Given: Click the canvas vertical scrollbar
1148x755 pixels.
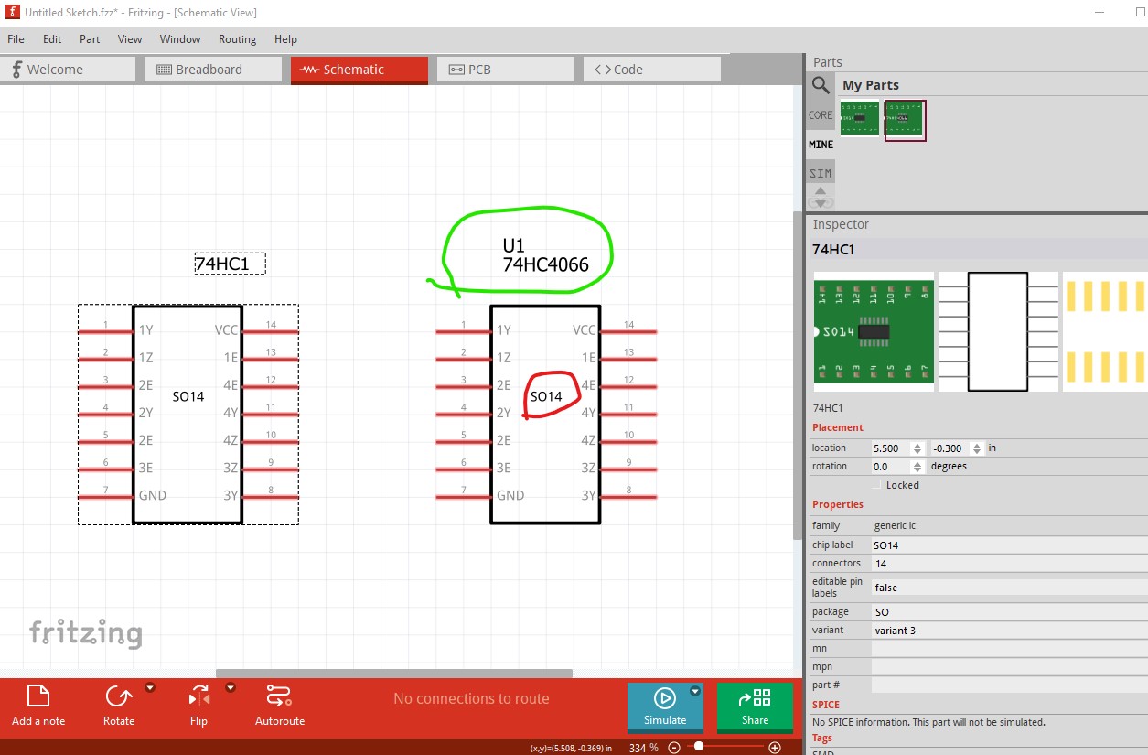Looking at the screenshot, I should 798,375.
